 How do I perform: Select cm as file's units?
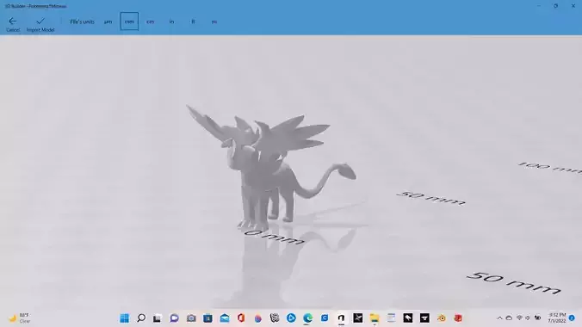pos(150,22)
